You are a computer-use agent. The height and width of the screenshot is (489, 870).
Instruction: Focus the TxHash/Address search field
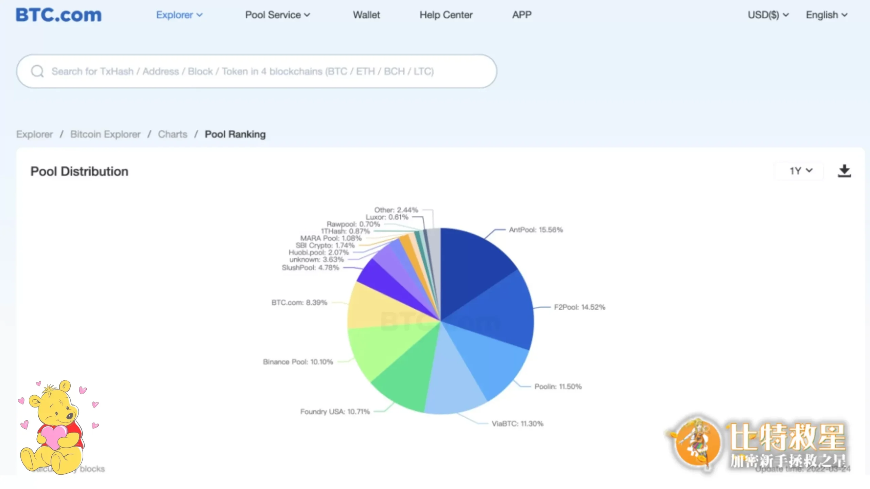[x=257, y=71]
